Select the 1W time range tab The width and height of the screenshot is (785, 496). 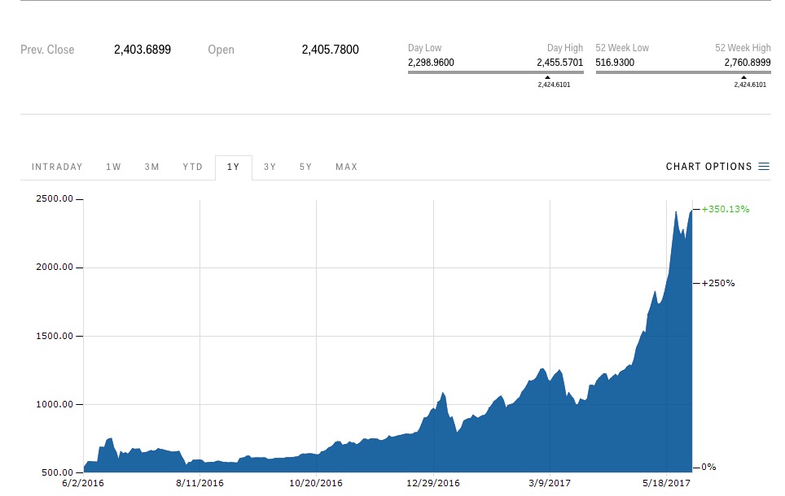click(113, 168)
